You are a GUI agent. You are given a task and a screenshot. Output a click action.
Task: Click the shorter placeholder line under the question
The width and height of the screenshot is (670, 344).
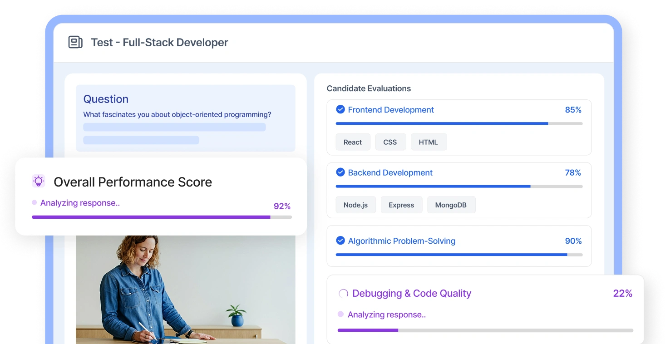coord(141,140)
